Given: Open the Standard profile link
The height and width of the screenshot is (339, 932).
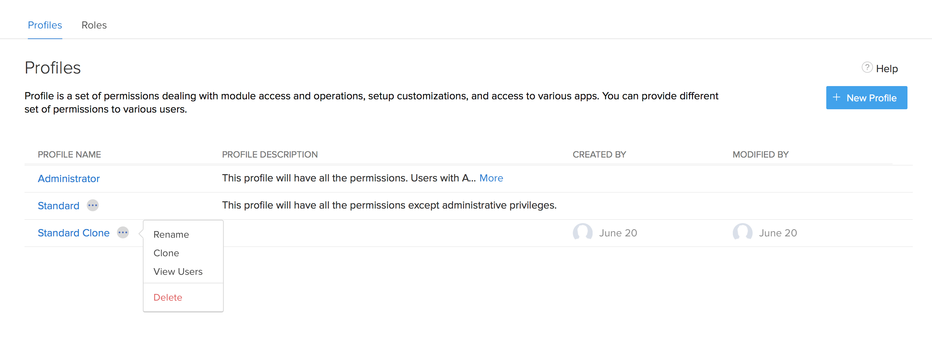Looking at the screenshot, I should (59, 206).
